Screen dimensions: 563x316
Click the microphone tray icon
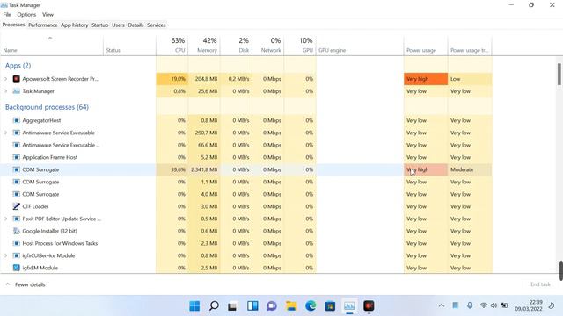click(470, 305)
